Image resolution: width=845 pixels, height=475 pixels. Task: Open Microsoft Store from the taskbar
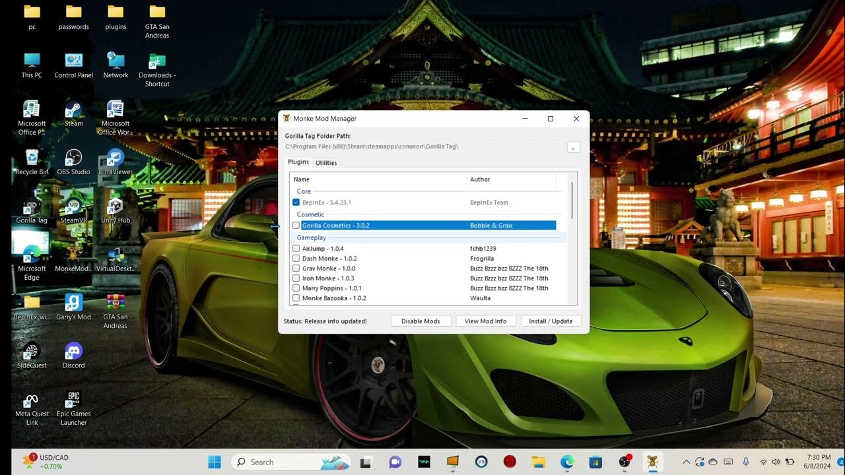[x=595, y=462]
